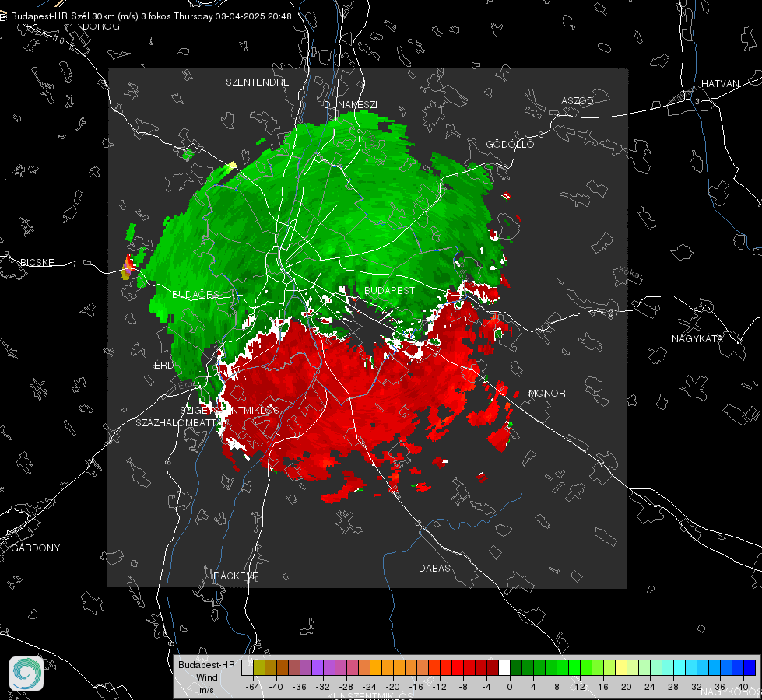The width and height of the screenshot is (762, 700).
Task: Click the GÁRDONY map label
Action: [36, 548]
